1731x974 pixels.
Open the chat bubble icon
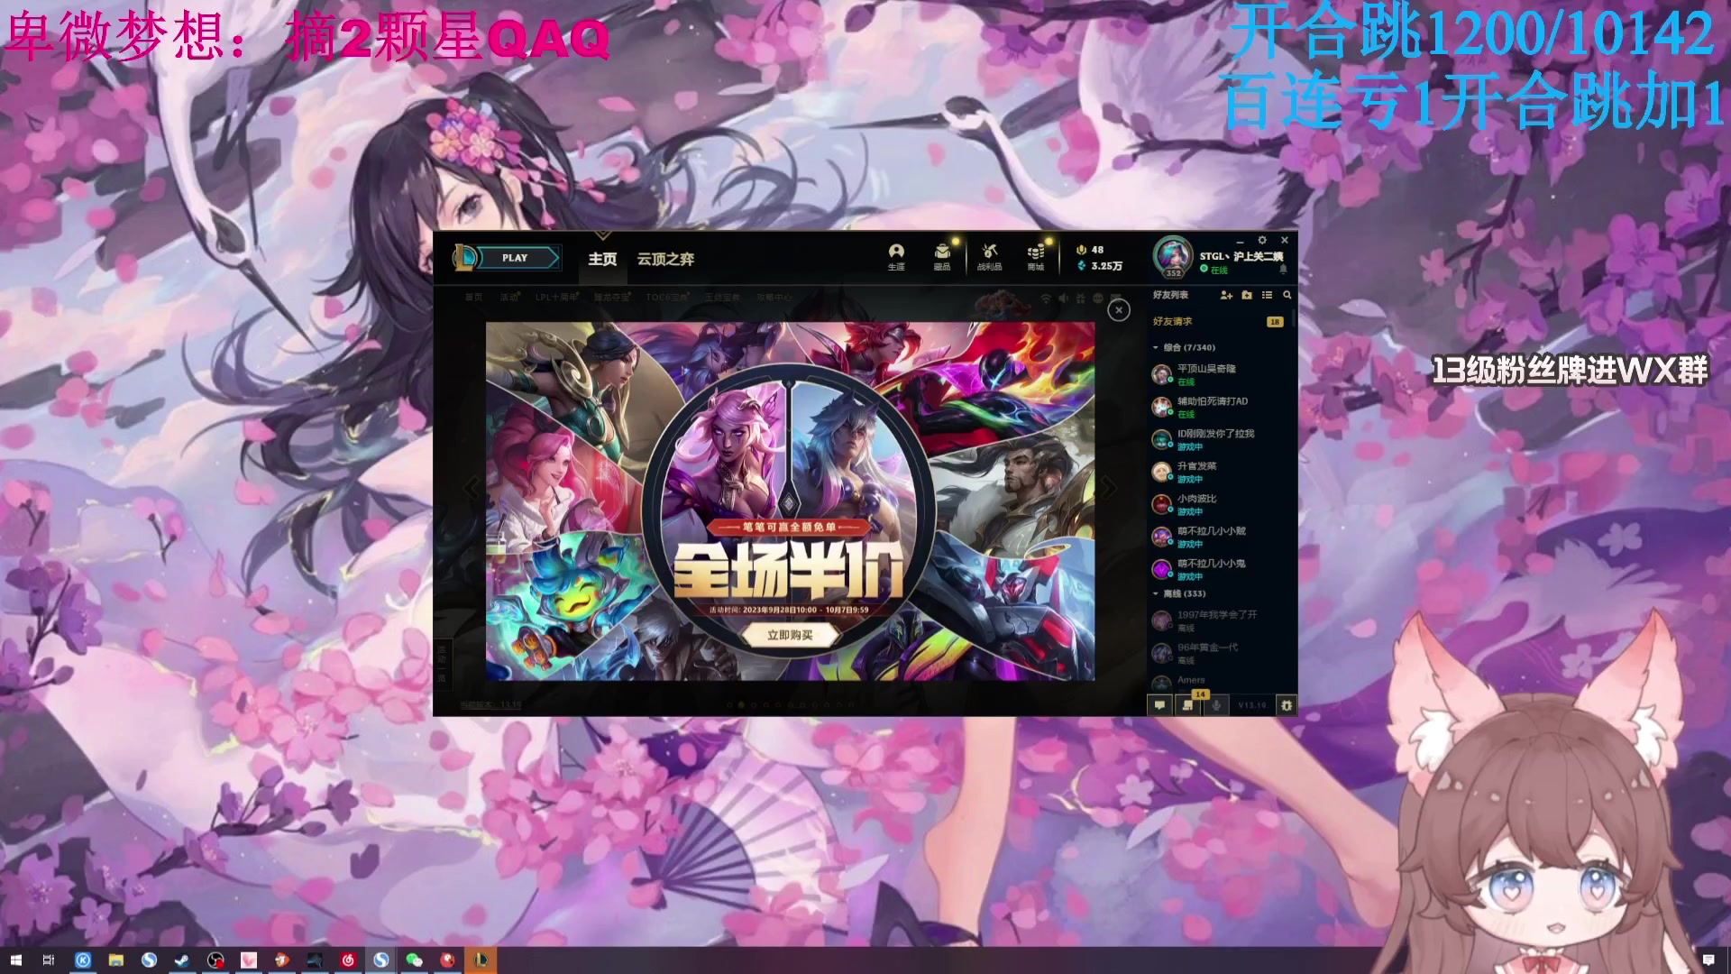point(1159,705)
